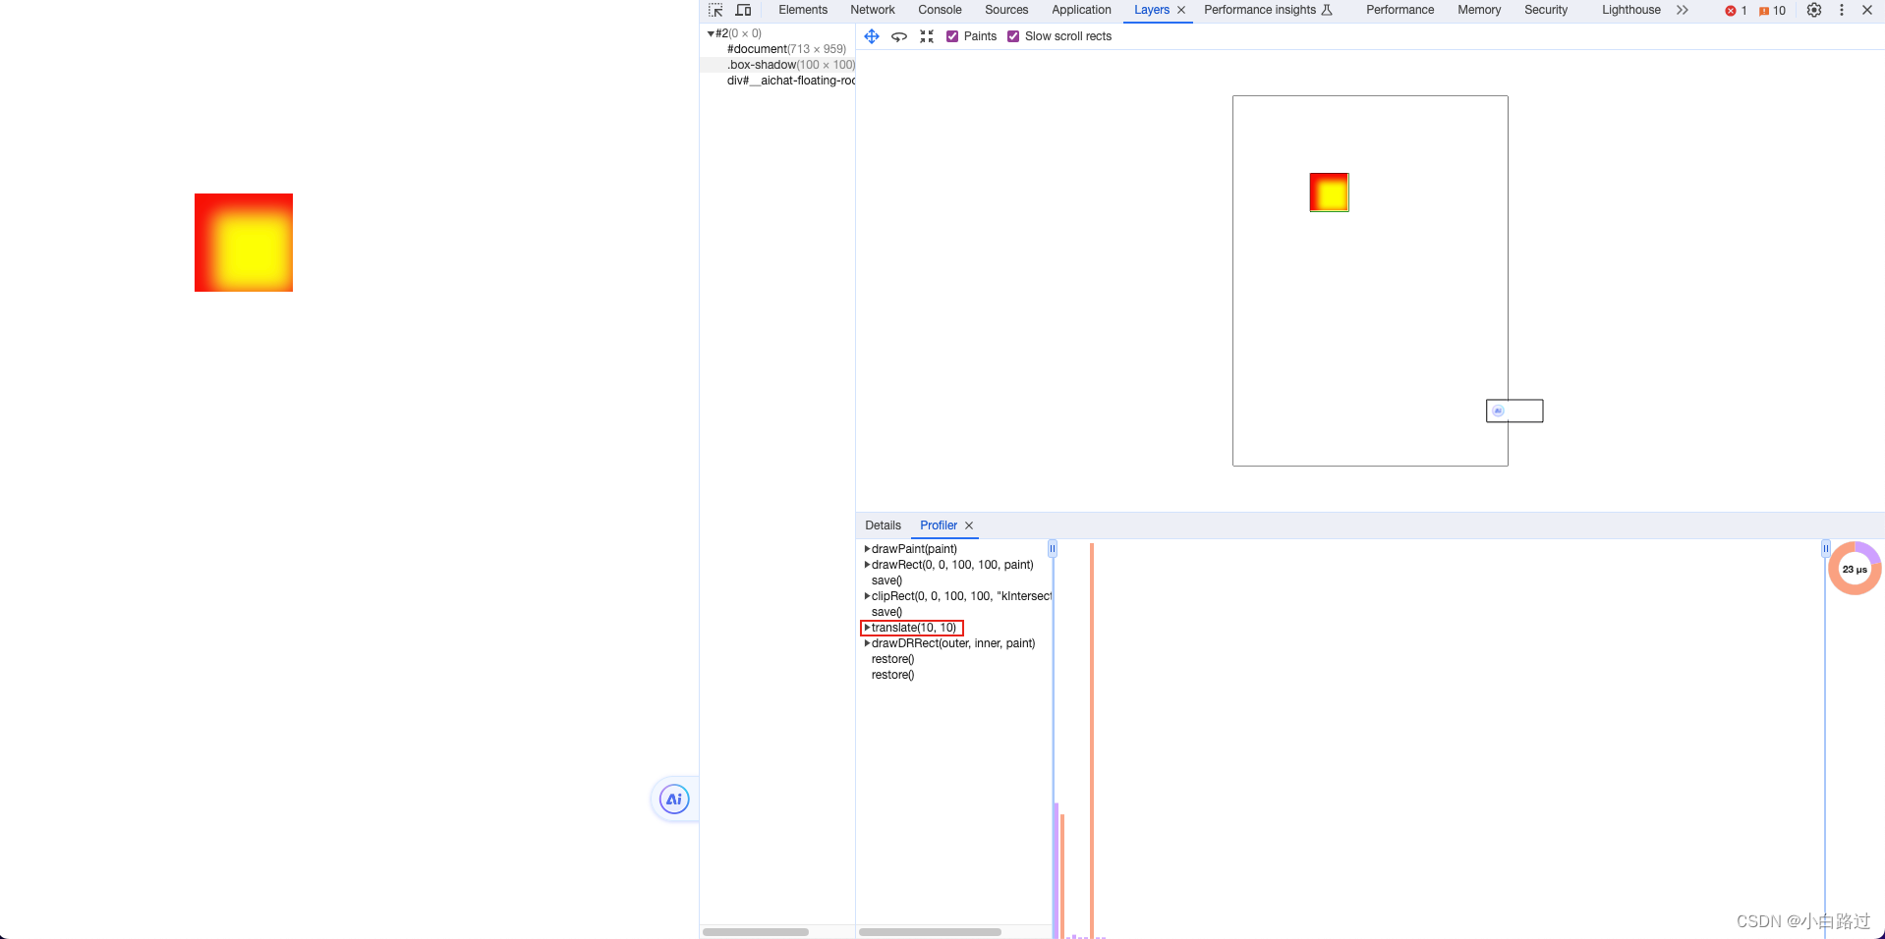Switch to the Details tab
Screen dimensions: 1885x939
[883, 525]
